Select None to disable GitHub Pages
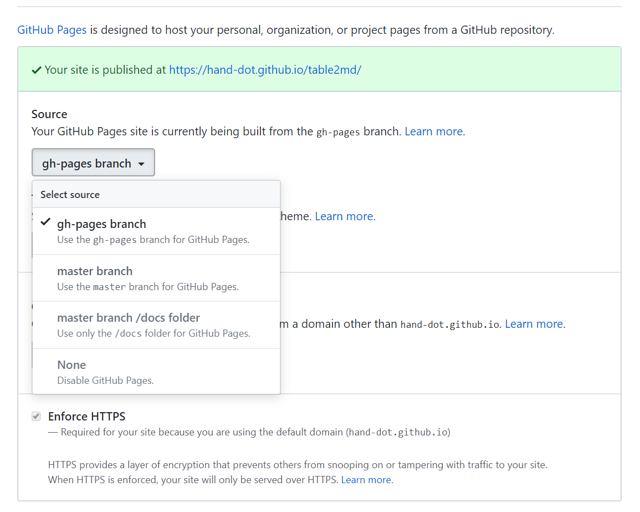This screenshot has width=640, height=512. point(156,372)
